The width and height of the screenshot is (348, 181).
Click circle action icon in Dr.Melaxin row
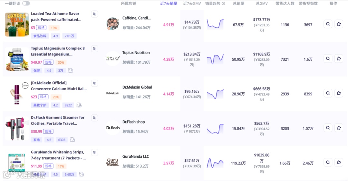point(328,93)
